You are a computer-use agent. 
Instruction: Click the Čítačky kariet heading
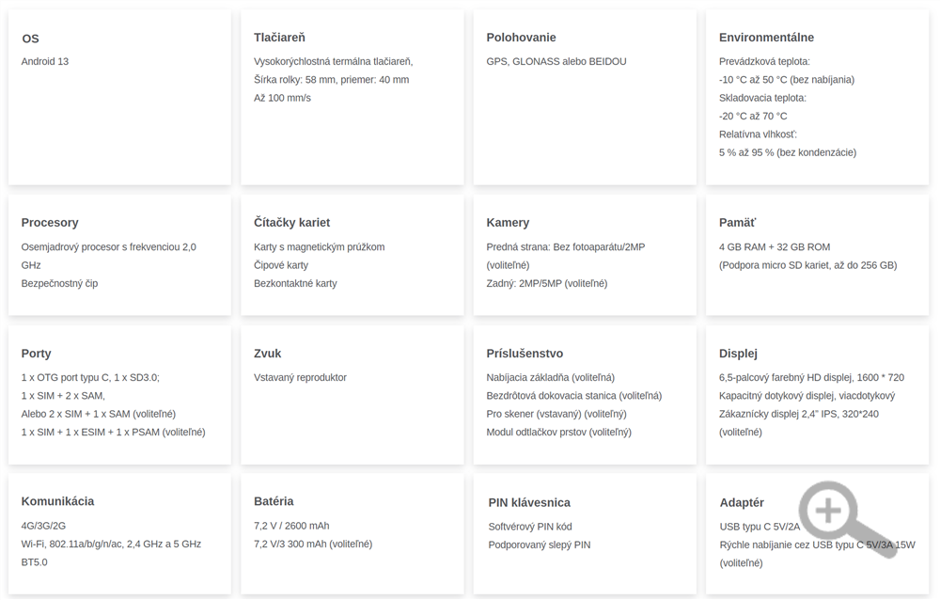point(291,223)
